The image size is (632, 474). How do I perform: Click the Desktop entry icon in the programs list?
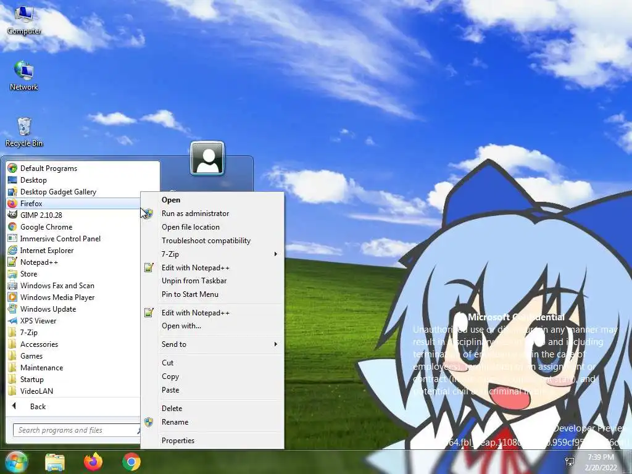coord(12,180)
